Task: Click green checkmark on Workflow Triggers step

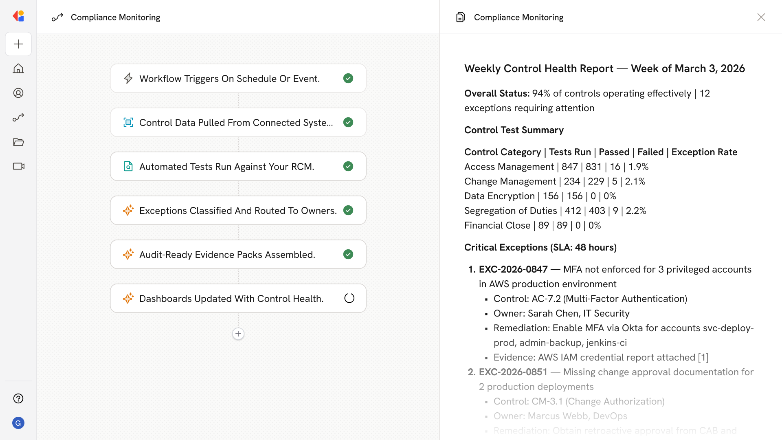Action: pos(348,78)
